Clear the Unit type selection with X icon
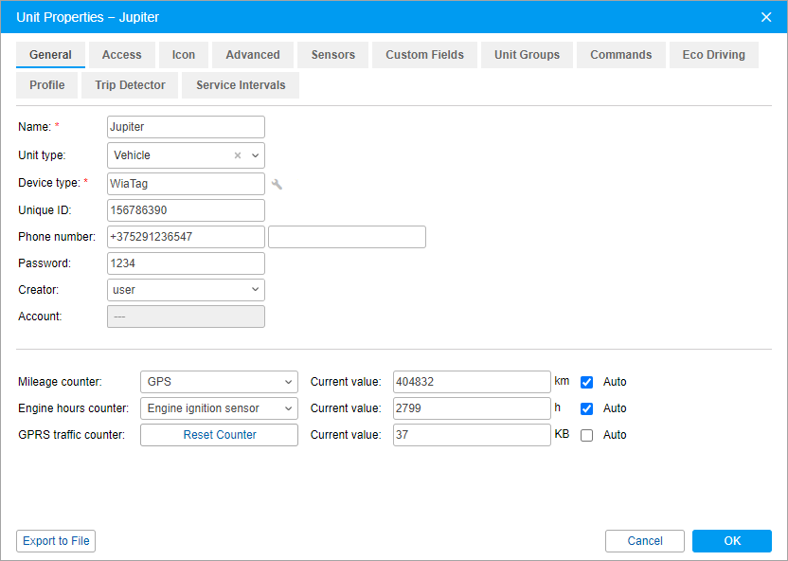The height and width of the screenshot is (561, 788). 238,155
